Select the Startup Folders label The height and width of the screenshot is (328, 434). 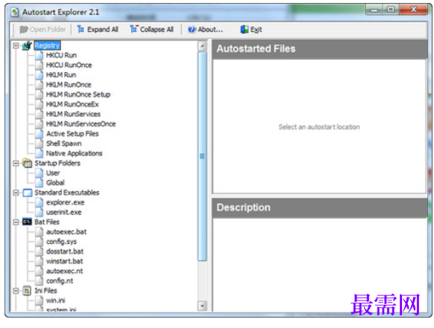(57, 163)
